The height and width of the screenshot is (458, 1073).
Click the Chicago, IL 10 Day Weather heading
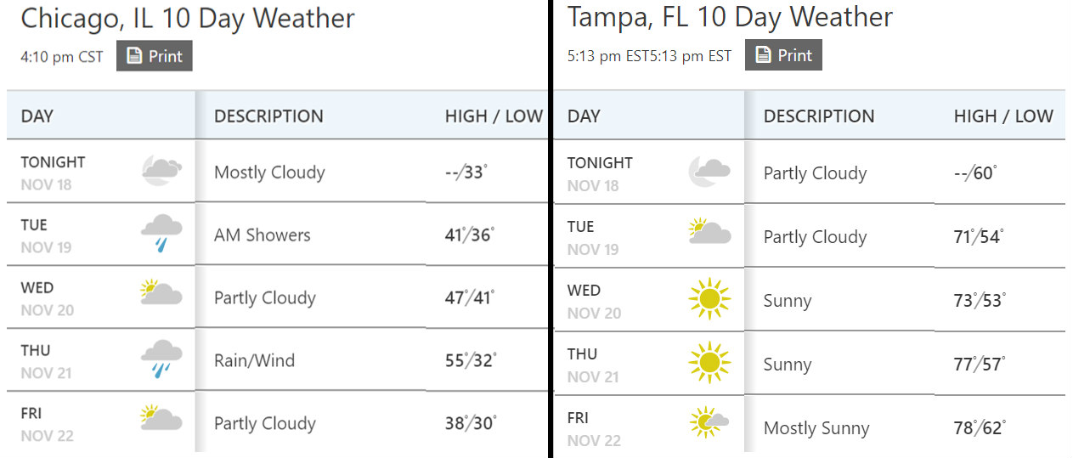click(x=188, y=19)
